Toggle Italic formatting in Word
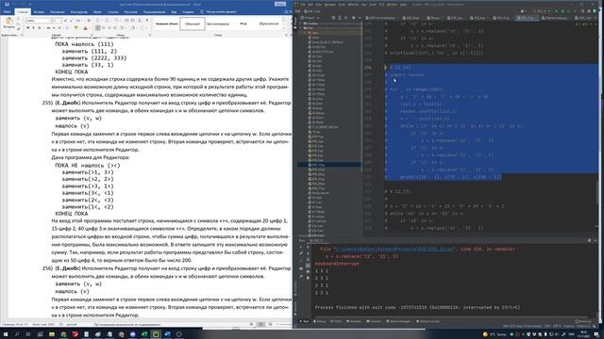The image size is (604, 339). (34, 27)
